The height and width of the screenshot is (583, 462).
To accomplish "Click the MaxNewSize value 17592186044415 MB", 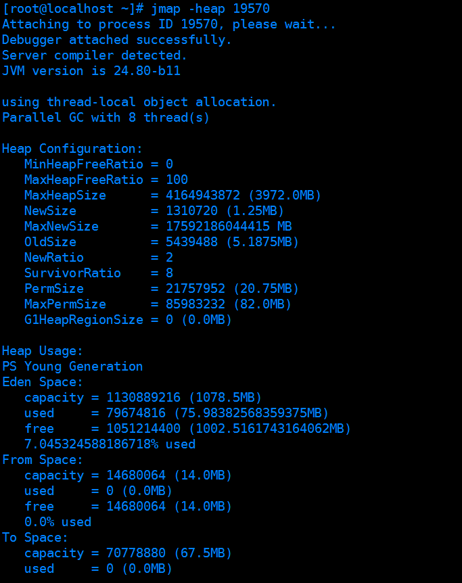I will 229,227.
